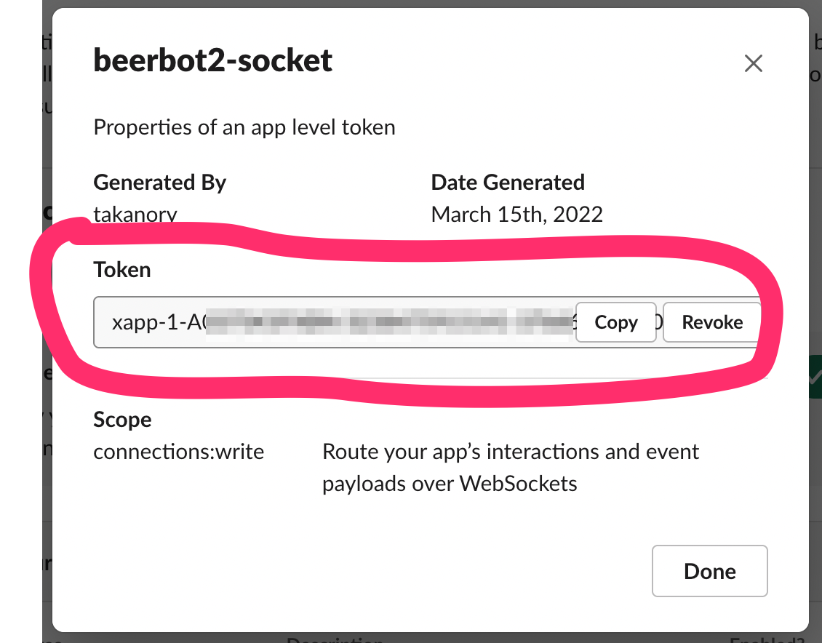Revoke the app level token

point(711,322)
